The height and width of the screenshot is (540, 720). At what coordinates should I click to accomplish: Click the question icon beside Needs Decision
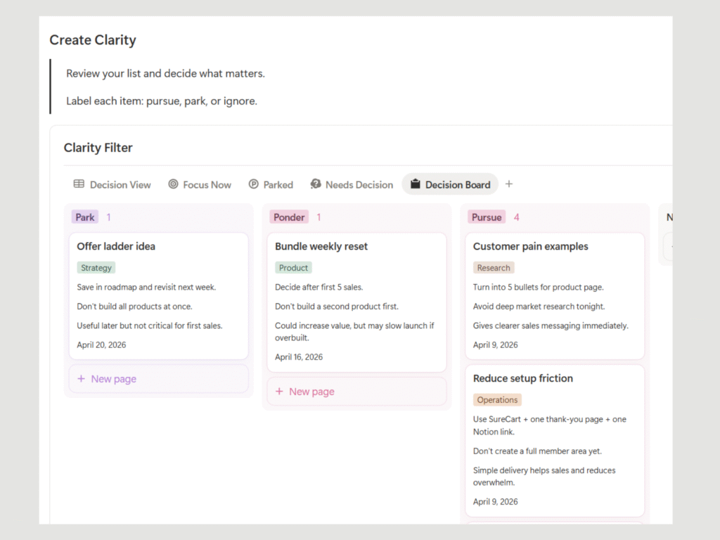point(316,184)
